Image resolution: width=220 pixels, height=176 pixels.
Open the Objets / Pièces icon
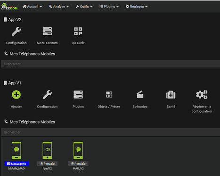coord(109,95)
